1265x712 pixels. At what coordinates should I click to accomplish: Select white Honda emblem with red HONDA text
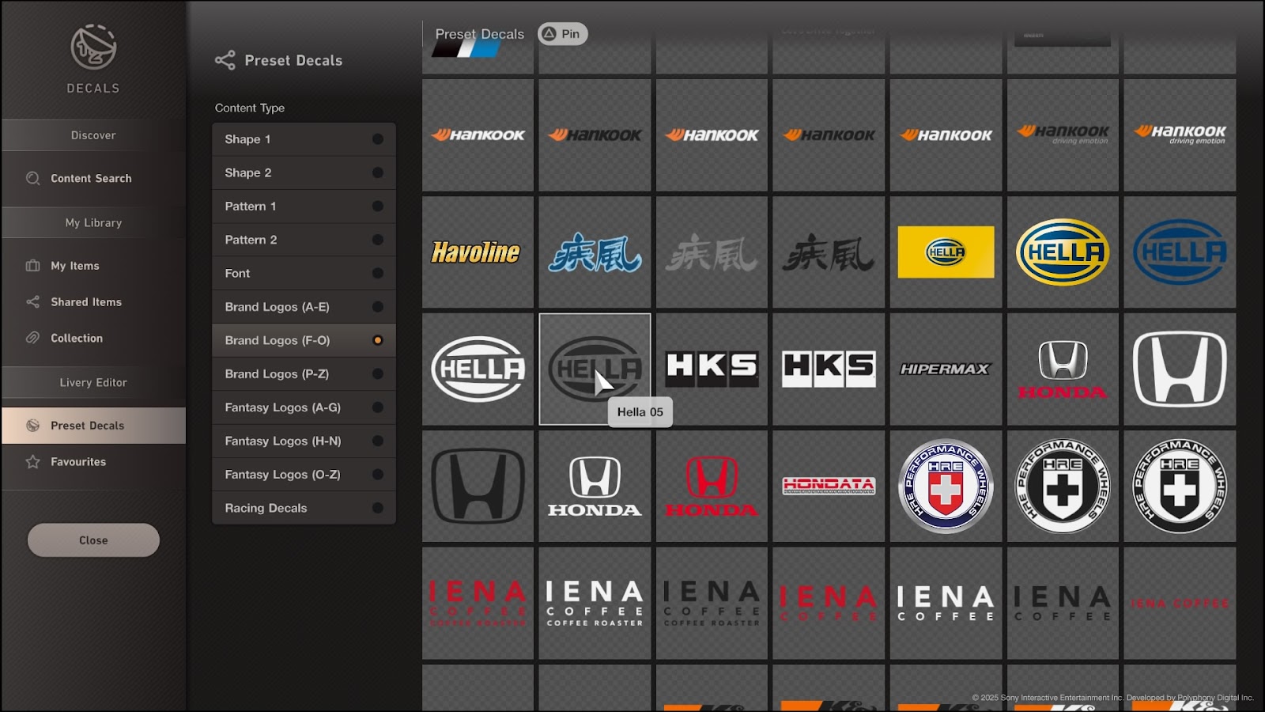1063,369
